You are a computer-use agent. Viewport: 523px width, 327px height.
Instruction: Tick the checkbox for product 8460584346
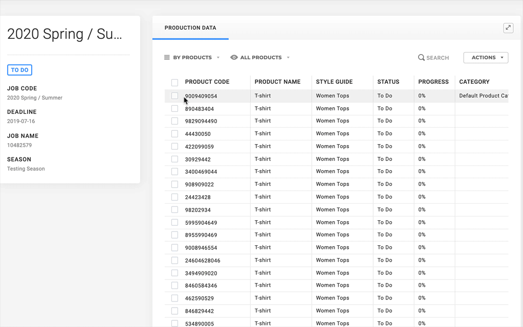(x=175, y=286)
